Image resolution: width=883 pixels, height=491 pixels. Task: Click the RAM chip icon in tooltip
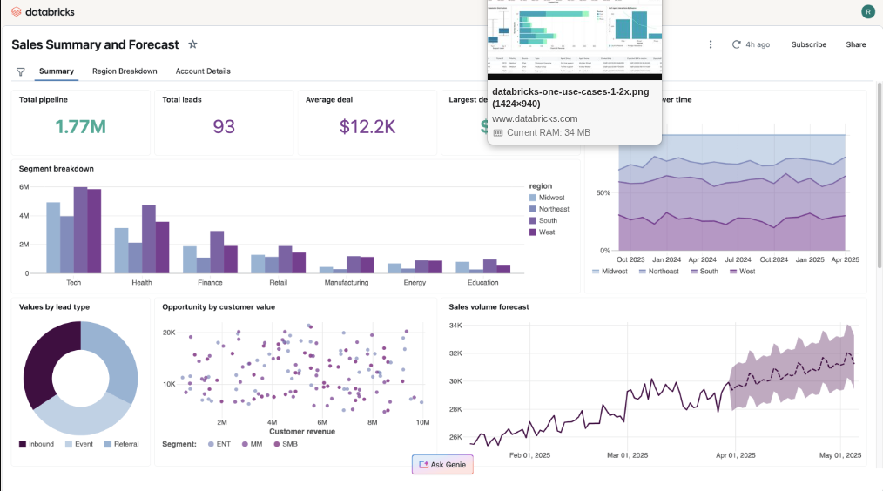click(498, 133)
